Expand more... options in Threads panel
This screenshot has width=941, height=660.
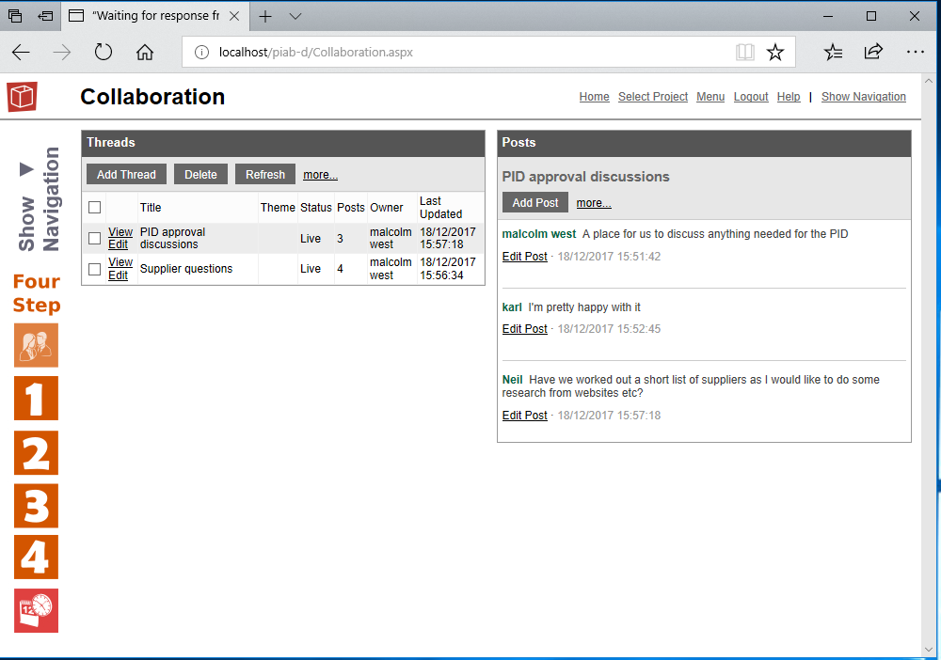pos(320,175)
